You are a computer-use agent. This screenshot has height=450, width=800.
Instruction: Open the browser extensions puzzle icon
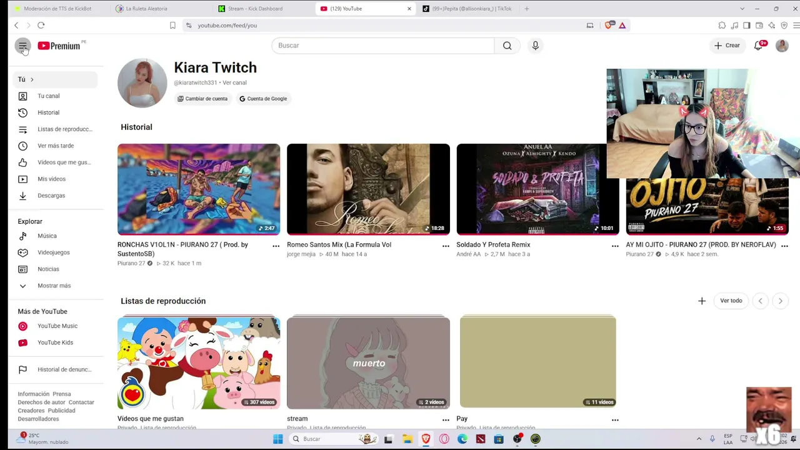[722, 26]
